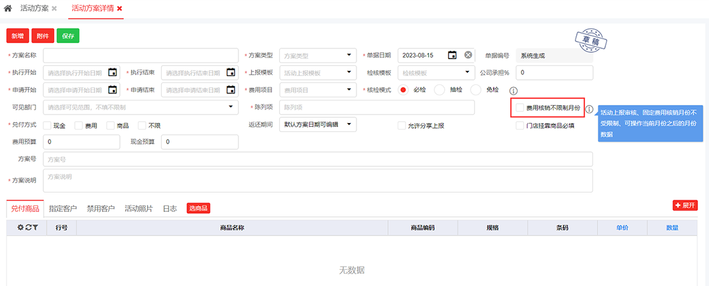This screenshot has height=286, width=709.
Task: Click the table refresh icon
Action: (x=28, y=227)
